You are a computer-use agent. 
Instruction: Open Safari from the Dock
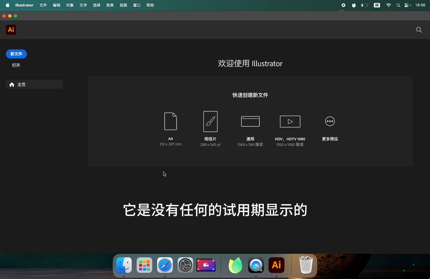[x=165, y=265]
